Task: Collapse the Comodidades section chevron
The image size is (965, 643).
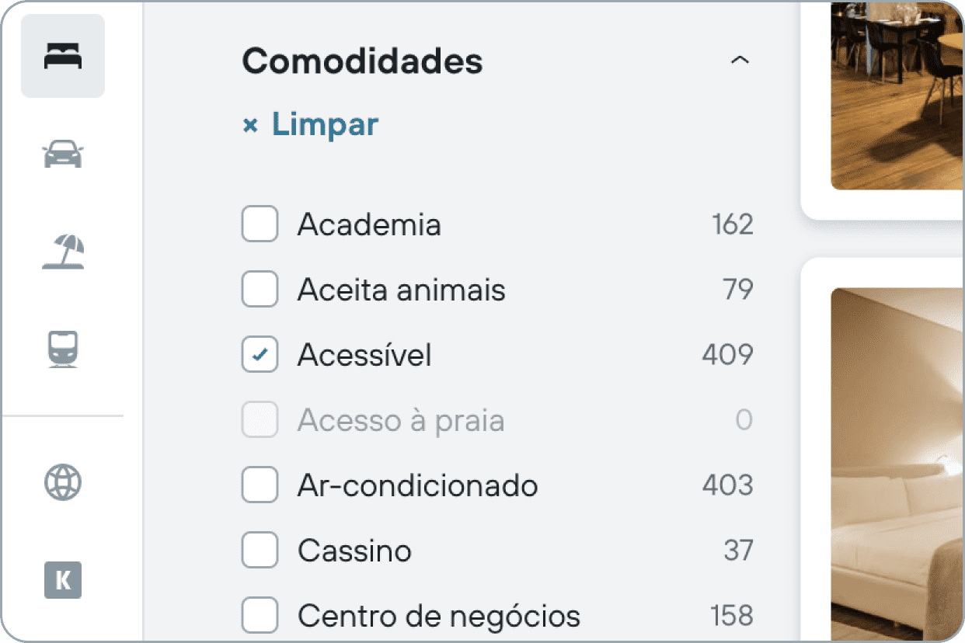Action: click(740, 61)
